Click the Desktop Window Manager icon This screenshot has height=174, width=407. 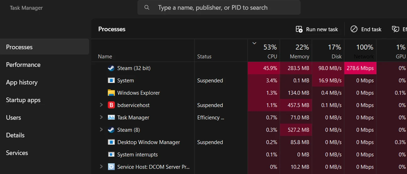click(111, 142)
